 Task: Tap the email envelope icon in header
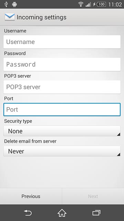pos(10,17)
